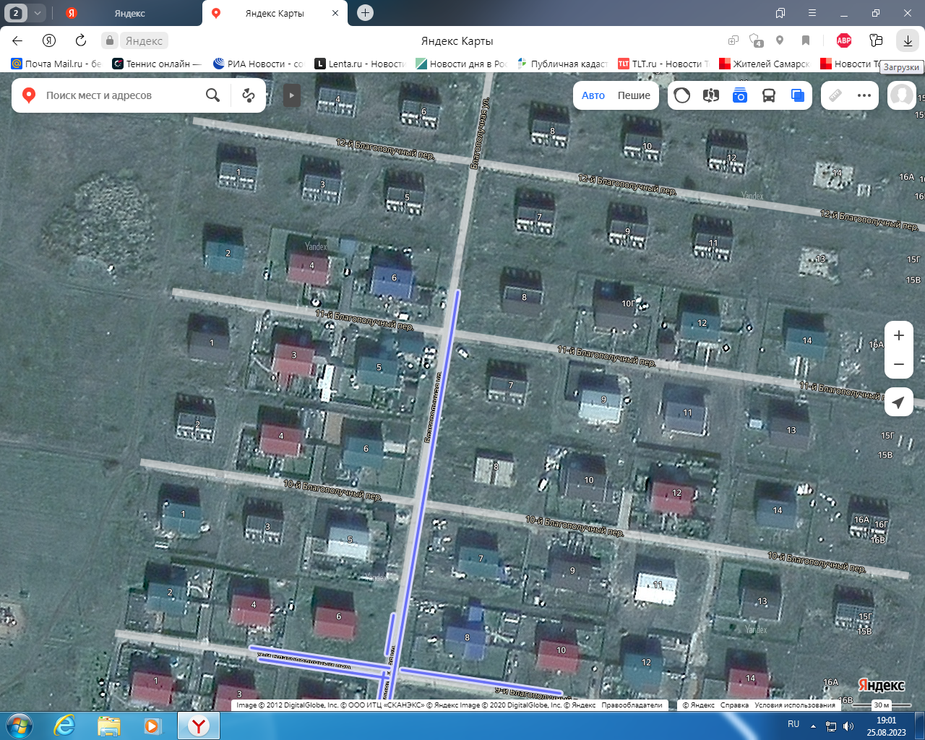Open the downloads arrow button
Screen dimensions: 925x740
coord(908,40)
